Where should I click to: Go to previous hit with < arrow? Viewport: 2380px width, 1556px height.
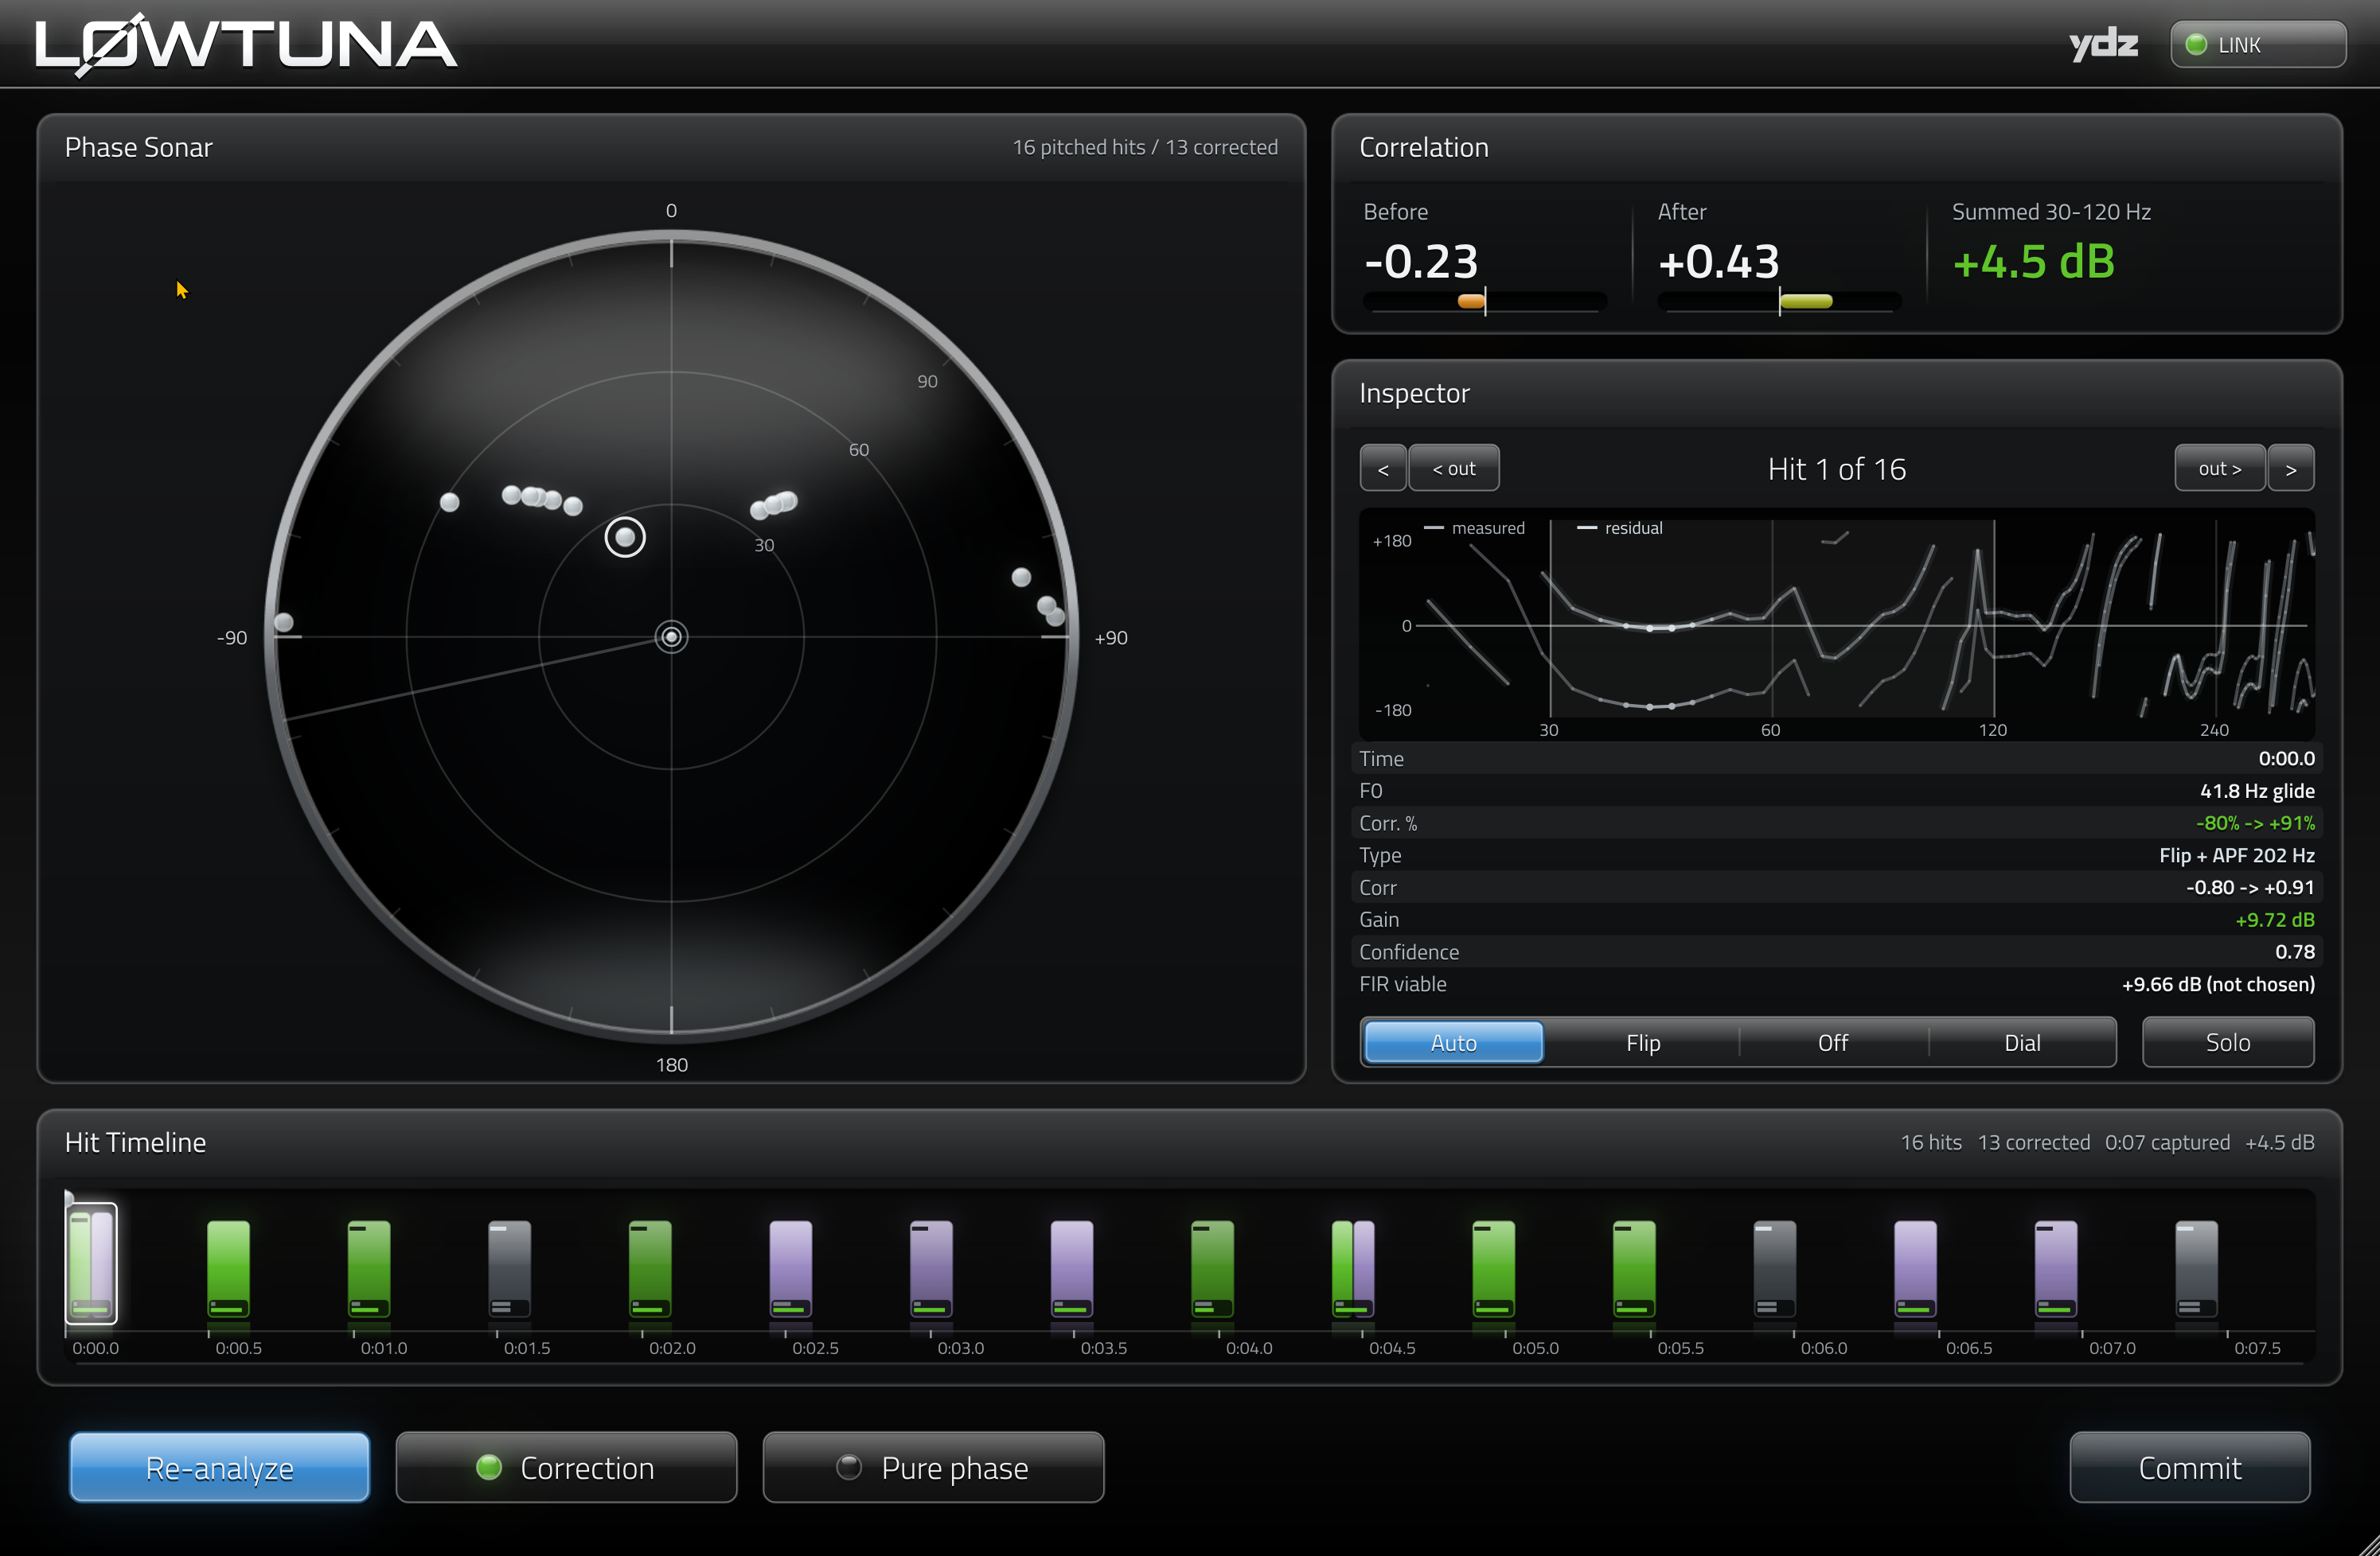1383,469
